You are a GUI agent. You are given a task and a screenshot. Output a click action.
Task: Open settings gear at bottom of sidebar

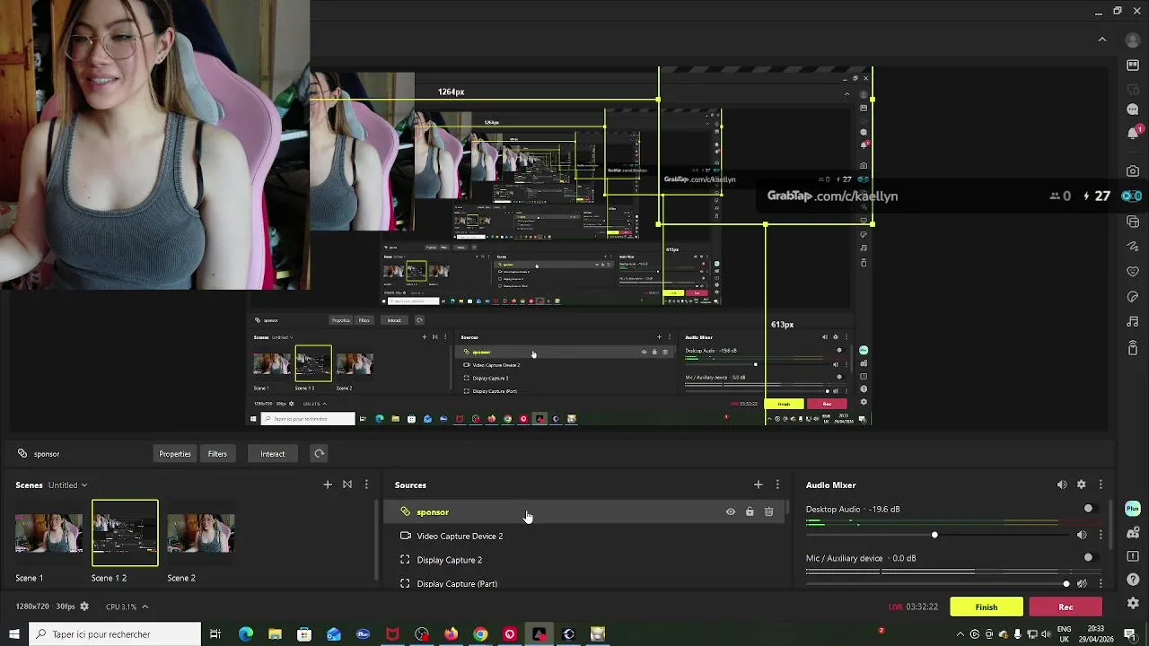(x=1133, y=604)
